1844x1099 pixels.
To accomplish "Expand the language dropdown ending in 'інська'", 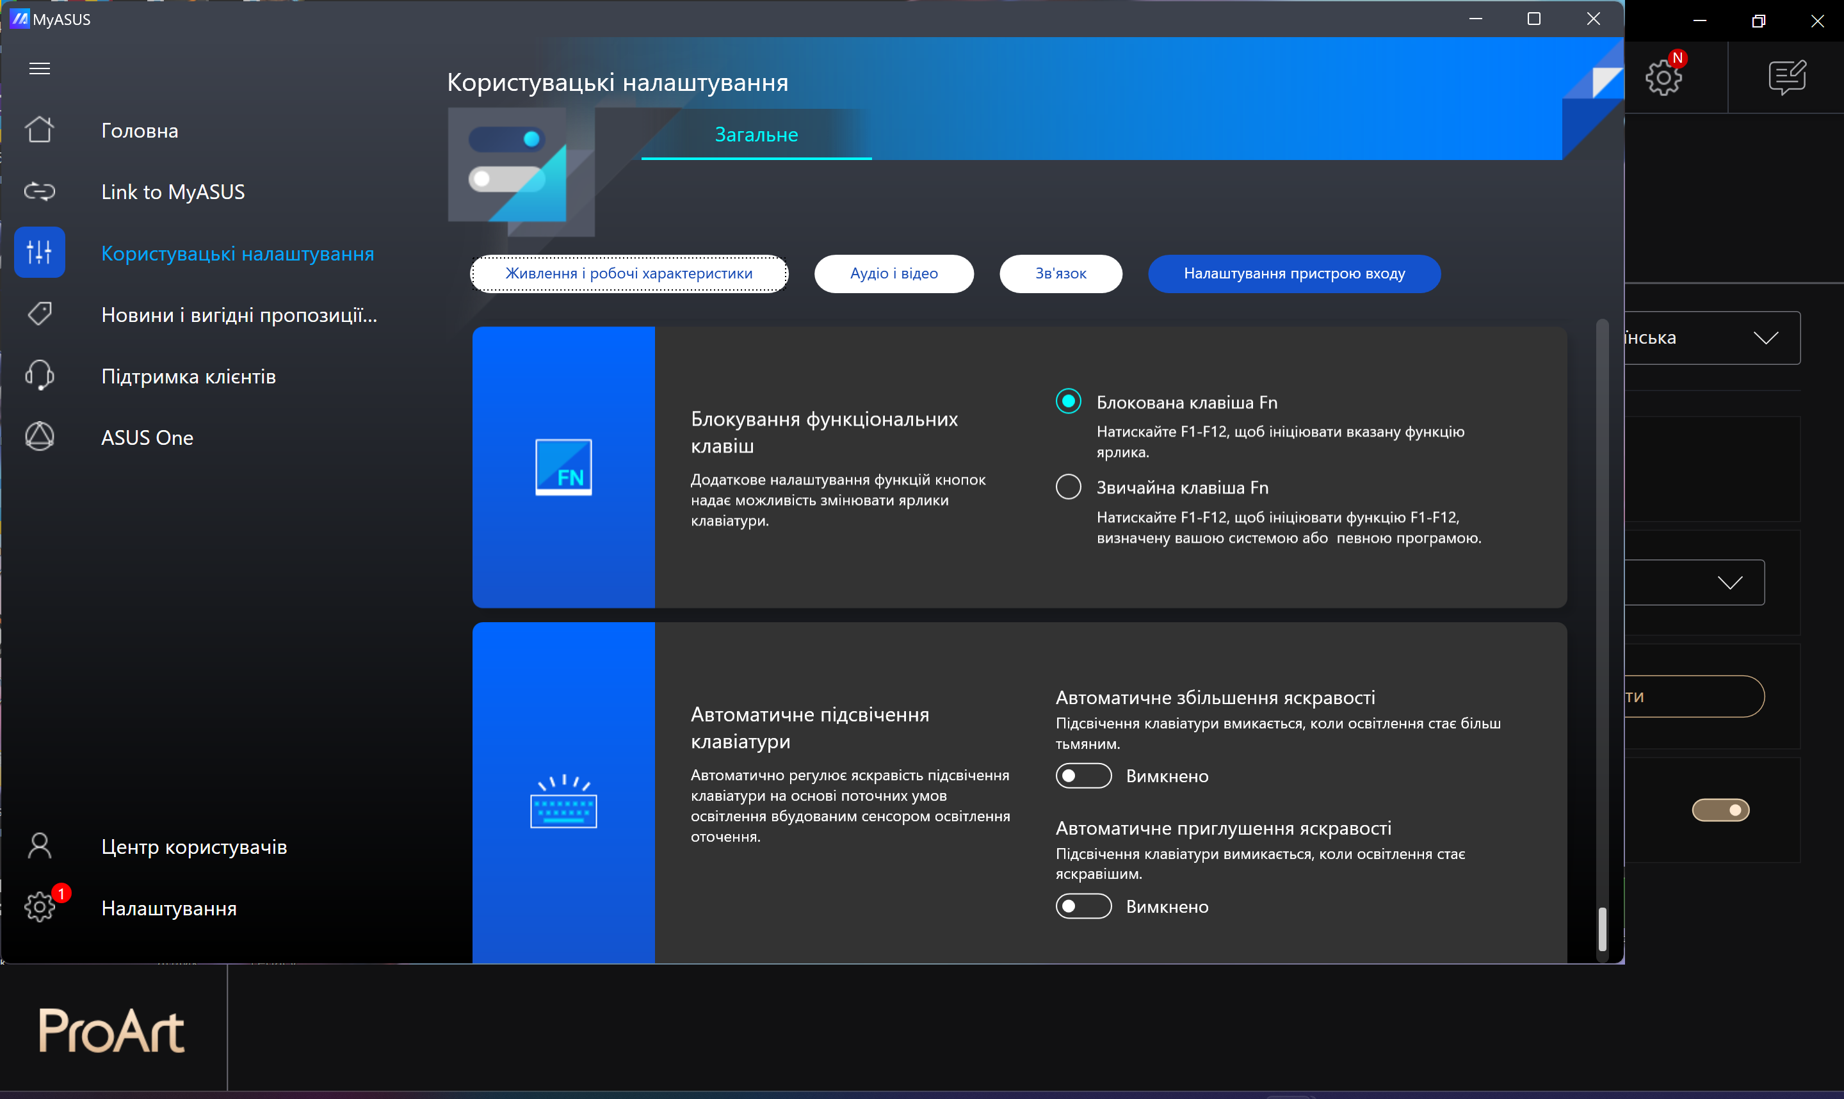I will click(1765, 338).
